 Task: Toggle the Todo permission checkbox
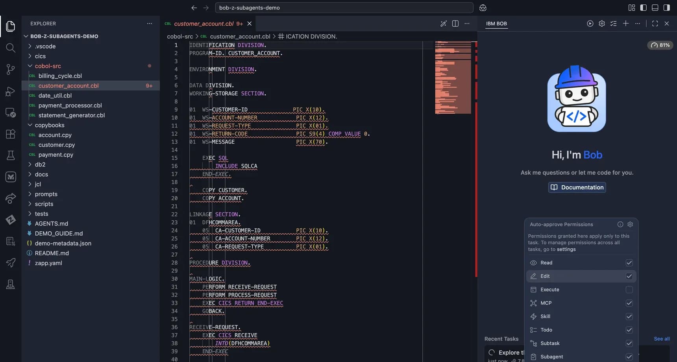click(x=629, y=330)
